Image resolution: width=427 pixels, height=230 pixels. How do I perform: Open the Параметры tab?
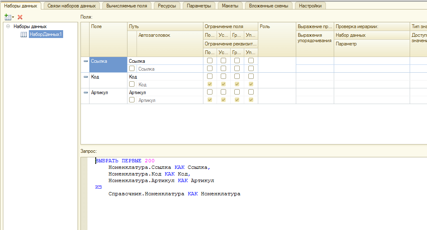coord(199,6)
